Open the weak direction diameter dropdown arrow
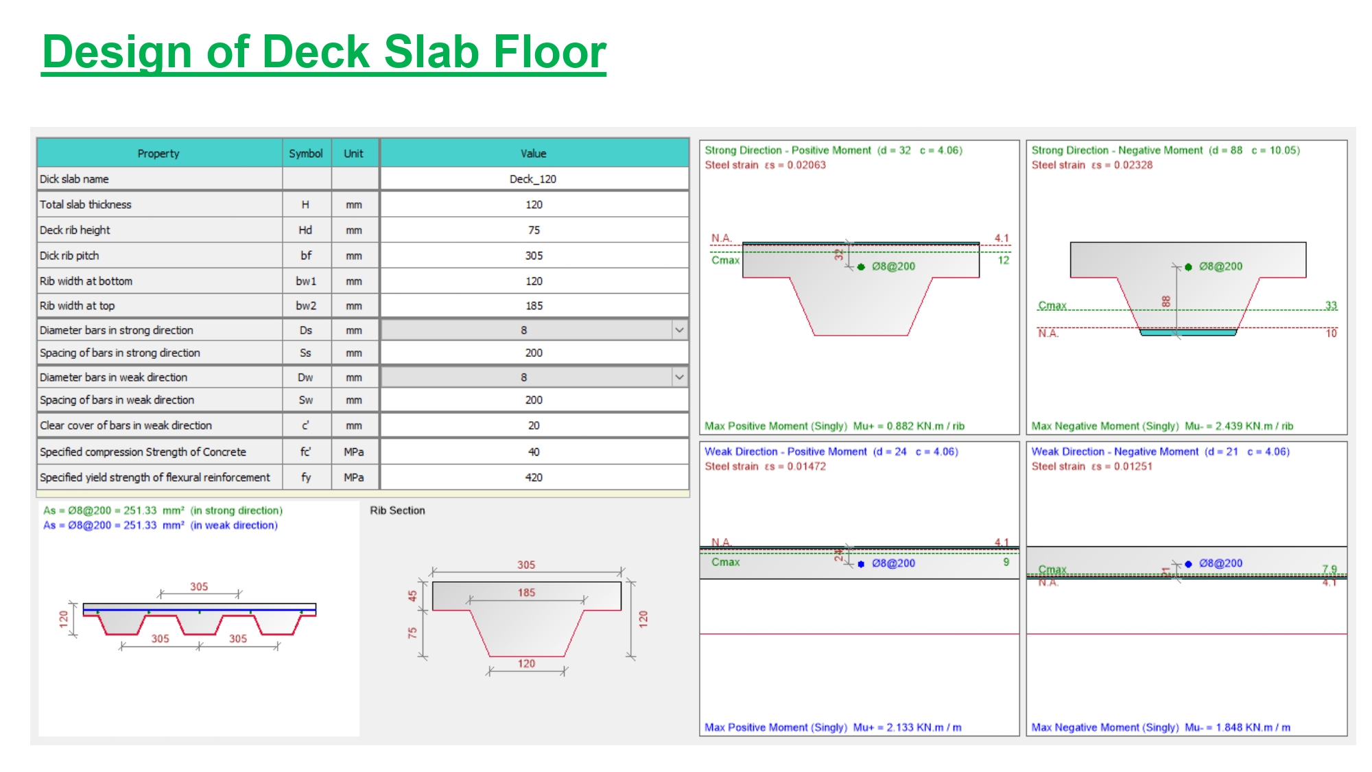The image size is (1372, 772). 679,377
